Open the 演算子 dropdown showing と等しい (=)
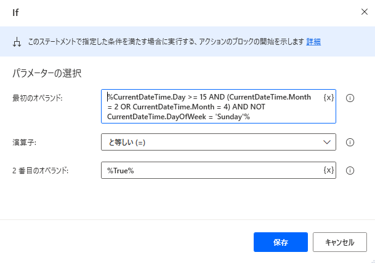 click(209, 142)
